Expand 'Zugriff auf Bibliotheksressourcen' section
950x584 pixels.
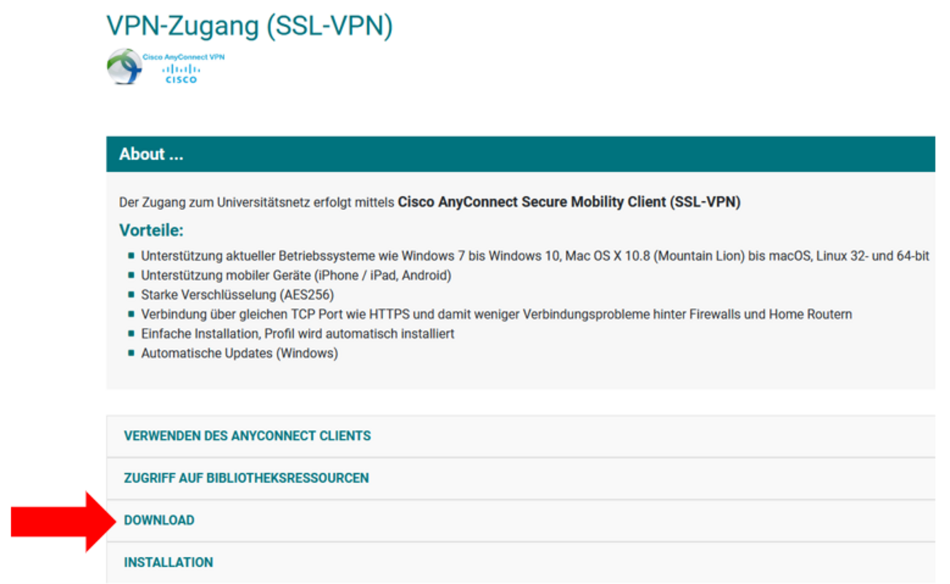click(x=246, y=478)
